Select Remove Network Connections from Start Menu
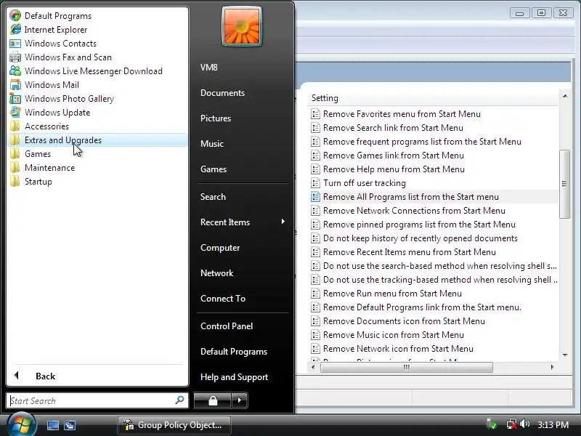Viewport: 581px width, 436px height. point(414,211)
